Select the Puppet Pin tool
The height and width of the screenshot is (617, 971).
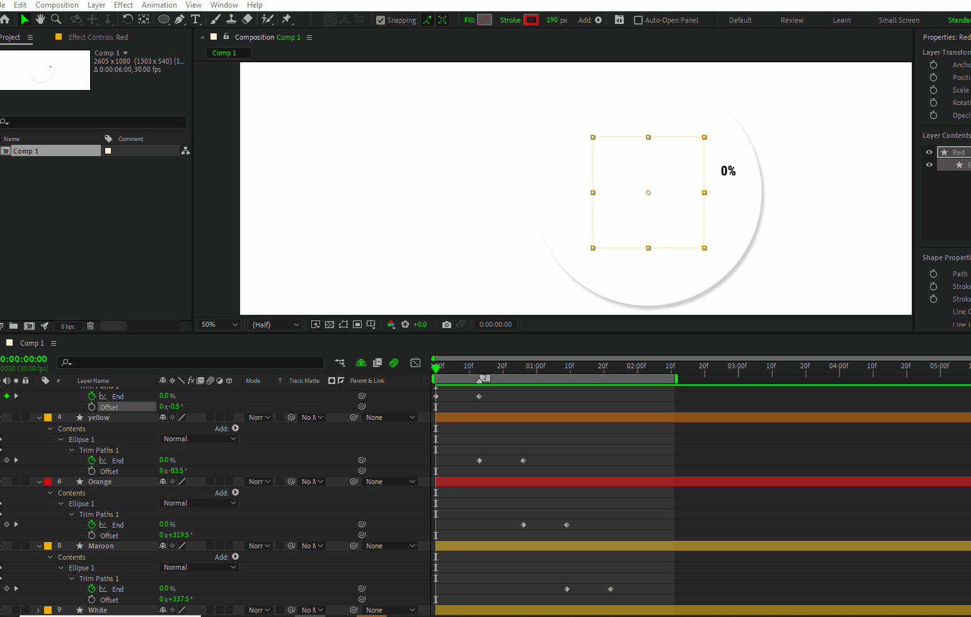click(287, 20)
